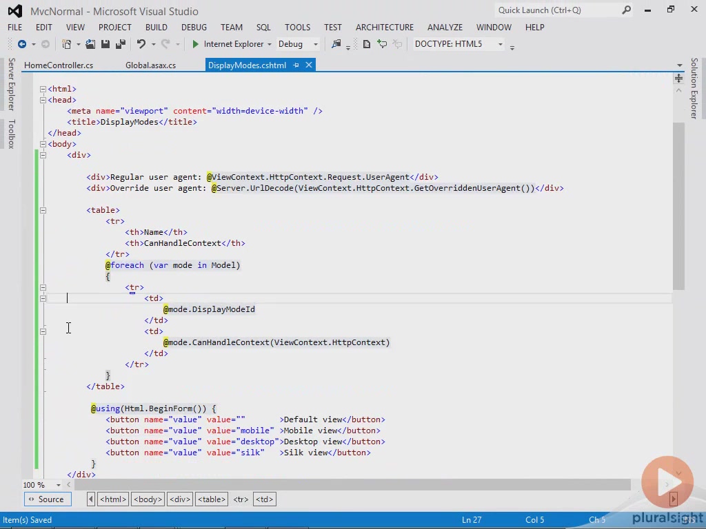Close the DisplayModes.cshtml tab
This screenshot has width=706, height=529.
[x=309, y=65]
